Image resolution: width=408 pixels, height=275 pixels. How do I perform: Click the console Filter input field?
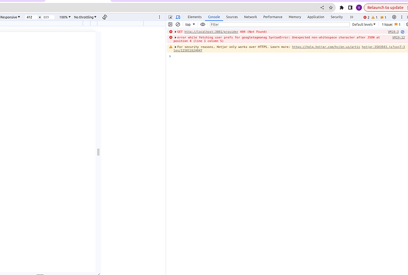pos(280,24)
